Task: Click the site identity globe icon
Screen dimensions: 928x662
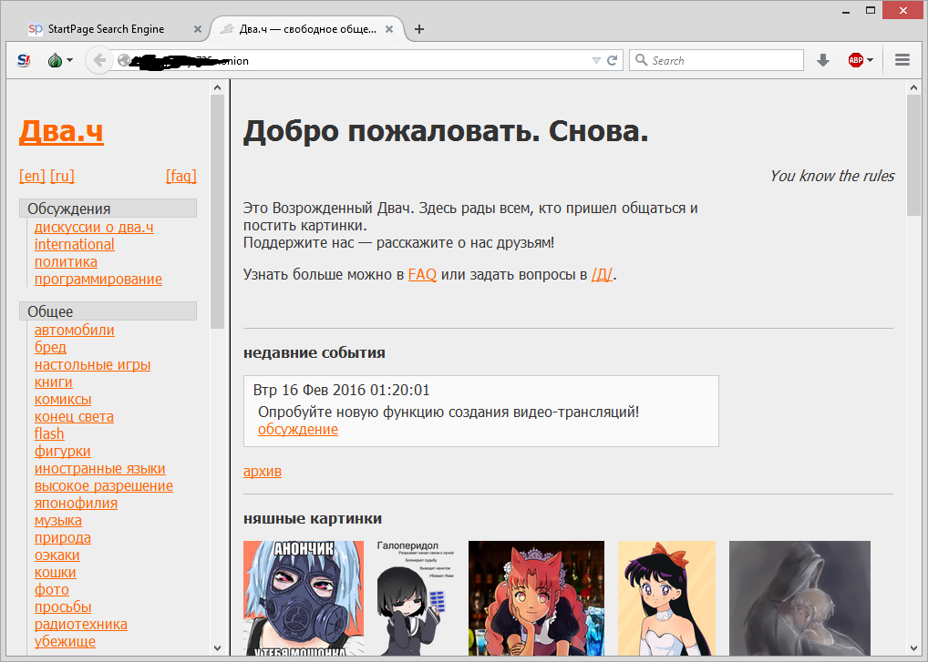Action: pos(124,60)
